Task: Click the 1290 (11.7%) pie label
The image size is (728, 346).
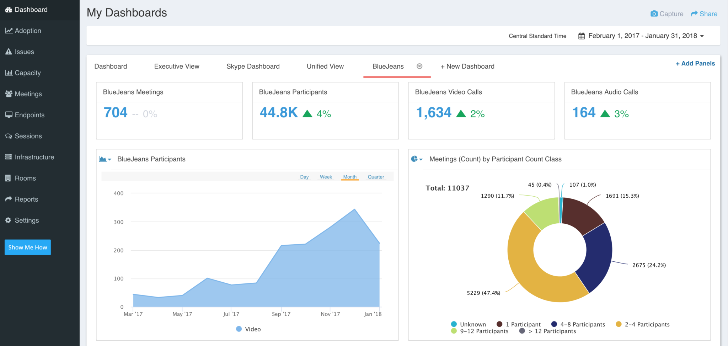Action: (497, 196)
